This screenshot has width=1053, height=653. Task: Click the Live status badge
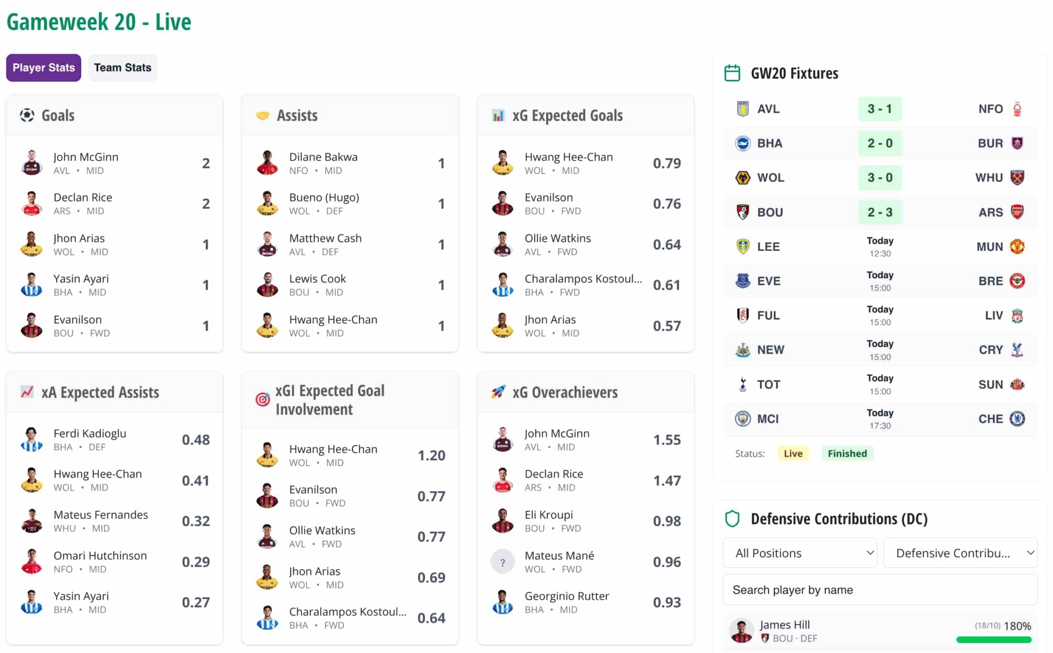pyautogui.click(x=793, y=454)
